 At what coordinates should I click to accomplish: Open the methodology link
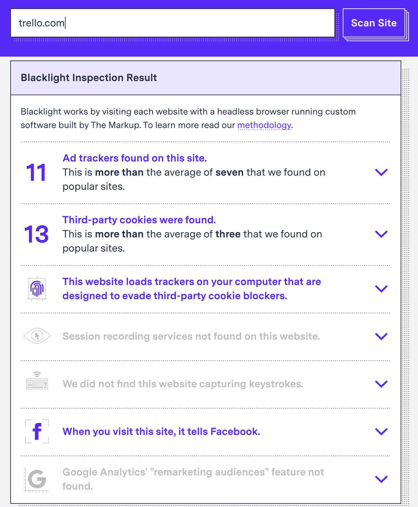(264, 125)
